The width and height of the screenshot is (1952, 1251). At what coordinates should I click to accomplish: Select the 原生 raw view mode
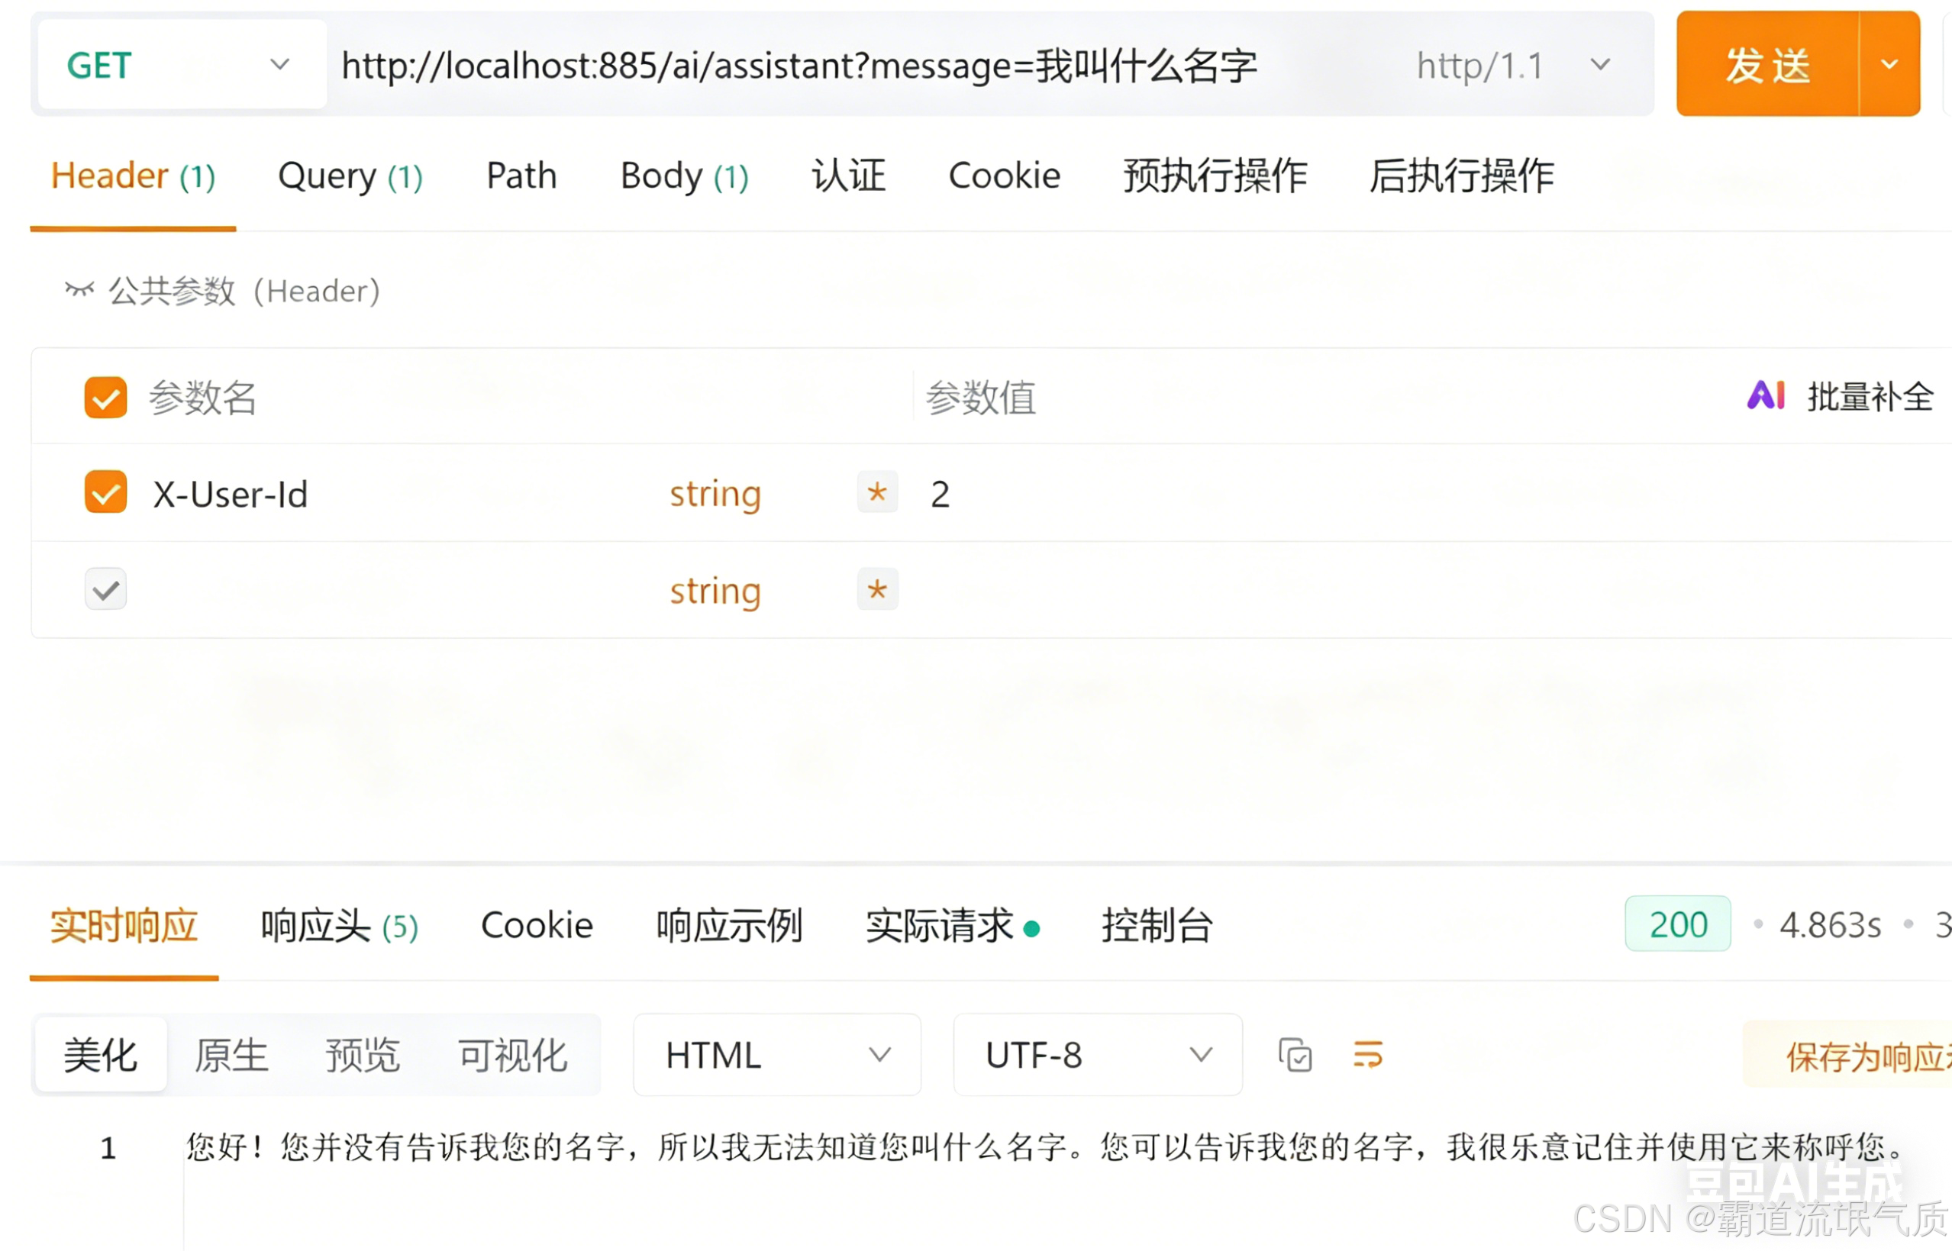(x=231, y=1056)
